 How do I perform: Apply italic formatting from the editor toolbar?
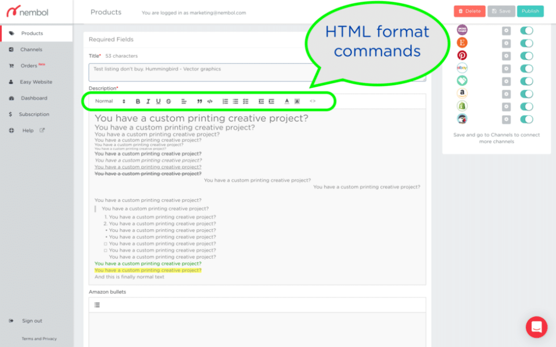[x=148, y=101]
